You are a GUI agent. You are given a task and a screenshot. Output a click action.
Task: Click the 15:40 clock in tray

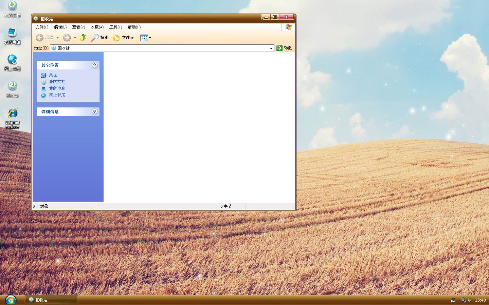point(480,300)
